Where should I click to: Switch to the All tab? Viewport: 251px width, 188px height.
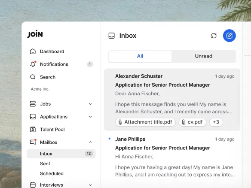point(140,56)
